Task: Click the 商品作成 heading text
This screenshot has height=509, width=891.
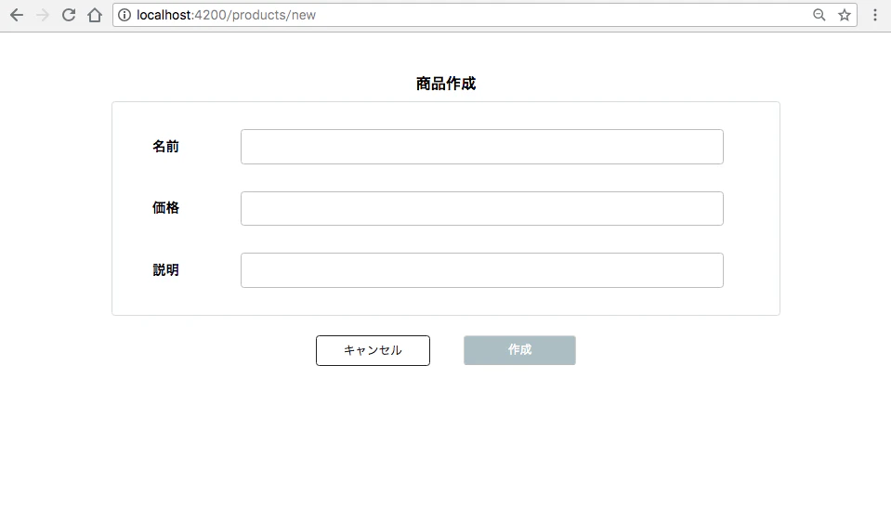Action: (446, 84)
